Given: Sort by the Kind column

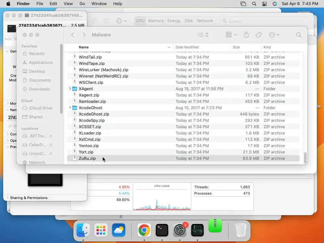Looking at the screenshot, I should pos(282,47).
